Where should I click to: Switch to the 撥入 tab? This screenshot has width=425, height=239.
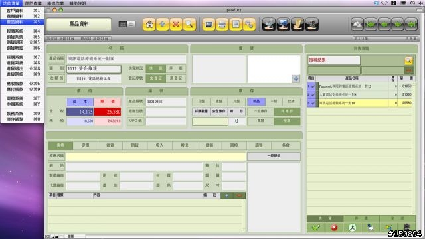(159, 145)
